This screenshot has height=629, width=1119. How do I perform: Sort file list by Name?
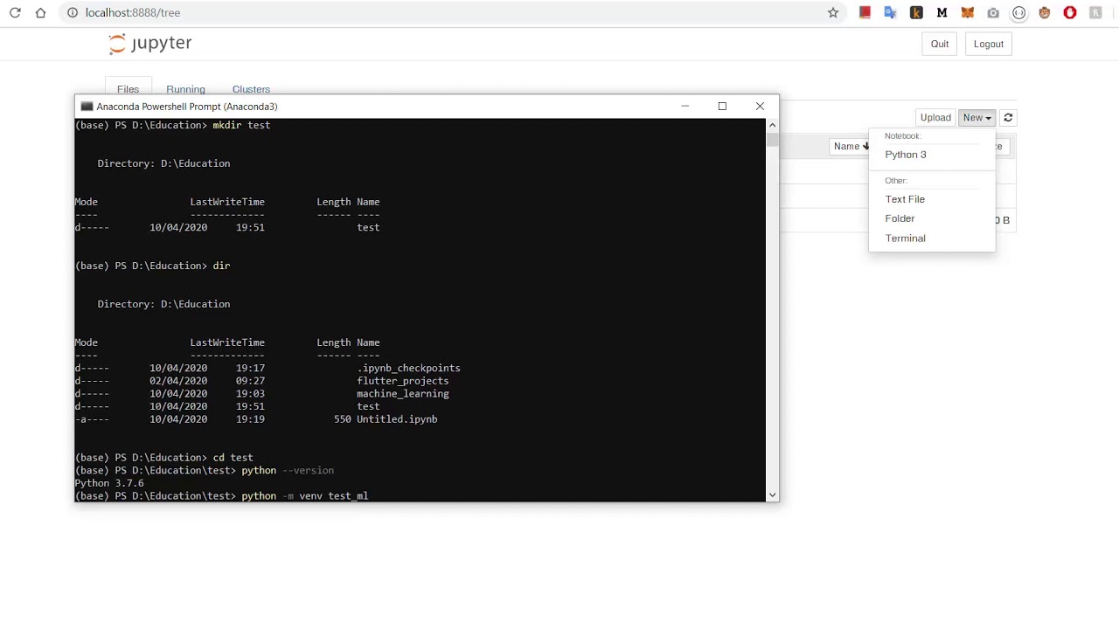pos(849,147)
